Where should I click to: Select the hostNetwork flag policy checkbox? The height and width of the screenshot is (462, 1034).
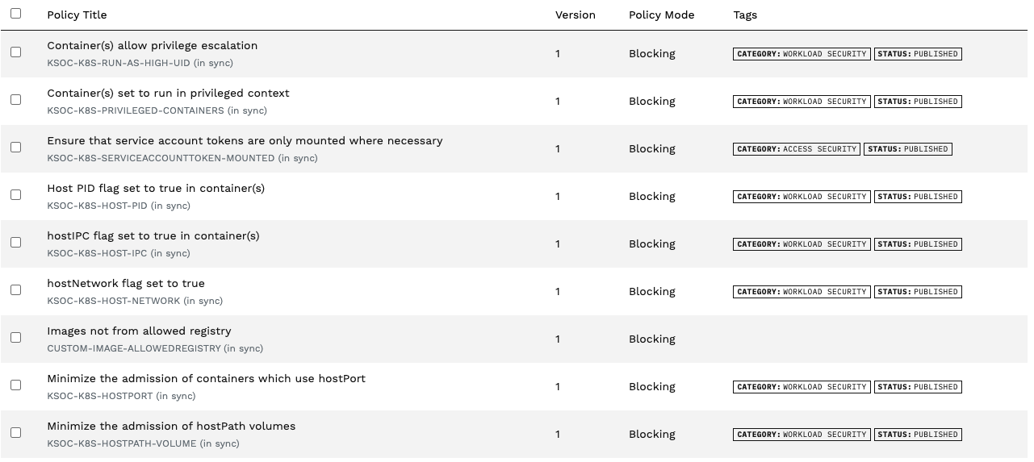point(15,289)
